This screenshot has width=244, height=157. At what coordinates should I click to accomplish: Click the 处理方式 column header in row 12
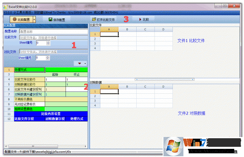coord(76,119)
